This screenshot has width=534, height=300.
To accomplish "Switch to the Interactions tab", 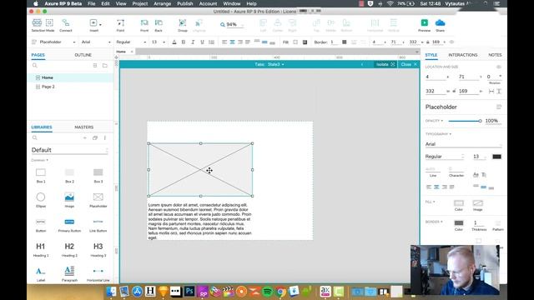I will click(x=463, y=55).
